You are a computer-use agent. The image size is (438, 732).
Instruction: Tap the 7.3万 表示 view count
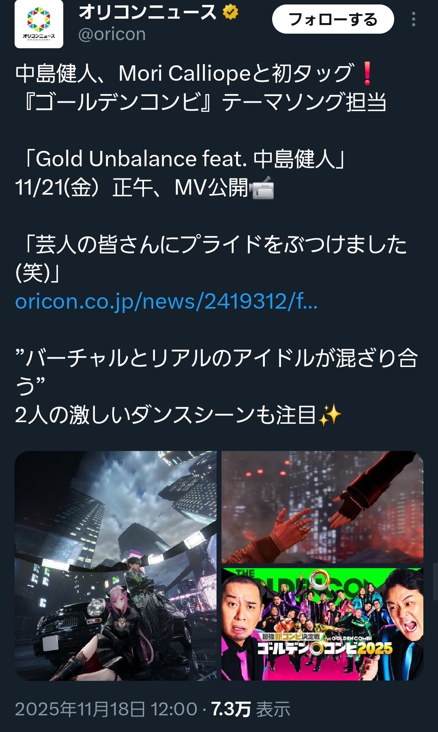click(251, 709)
